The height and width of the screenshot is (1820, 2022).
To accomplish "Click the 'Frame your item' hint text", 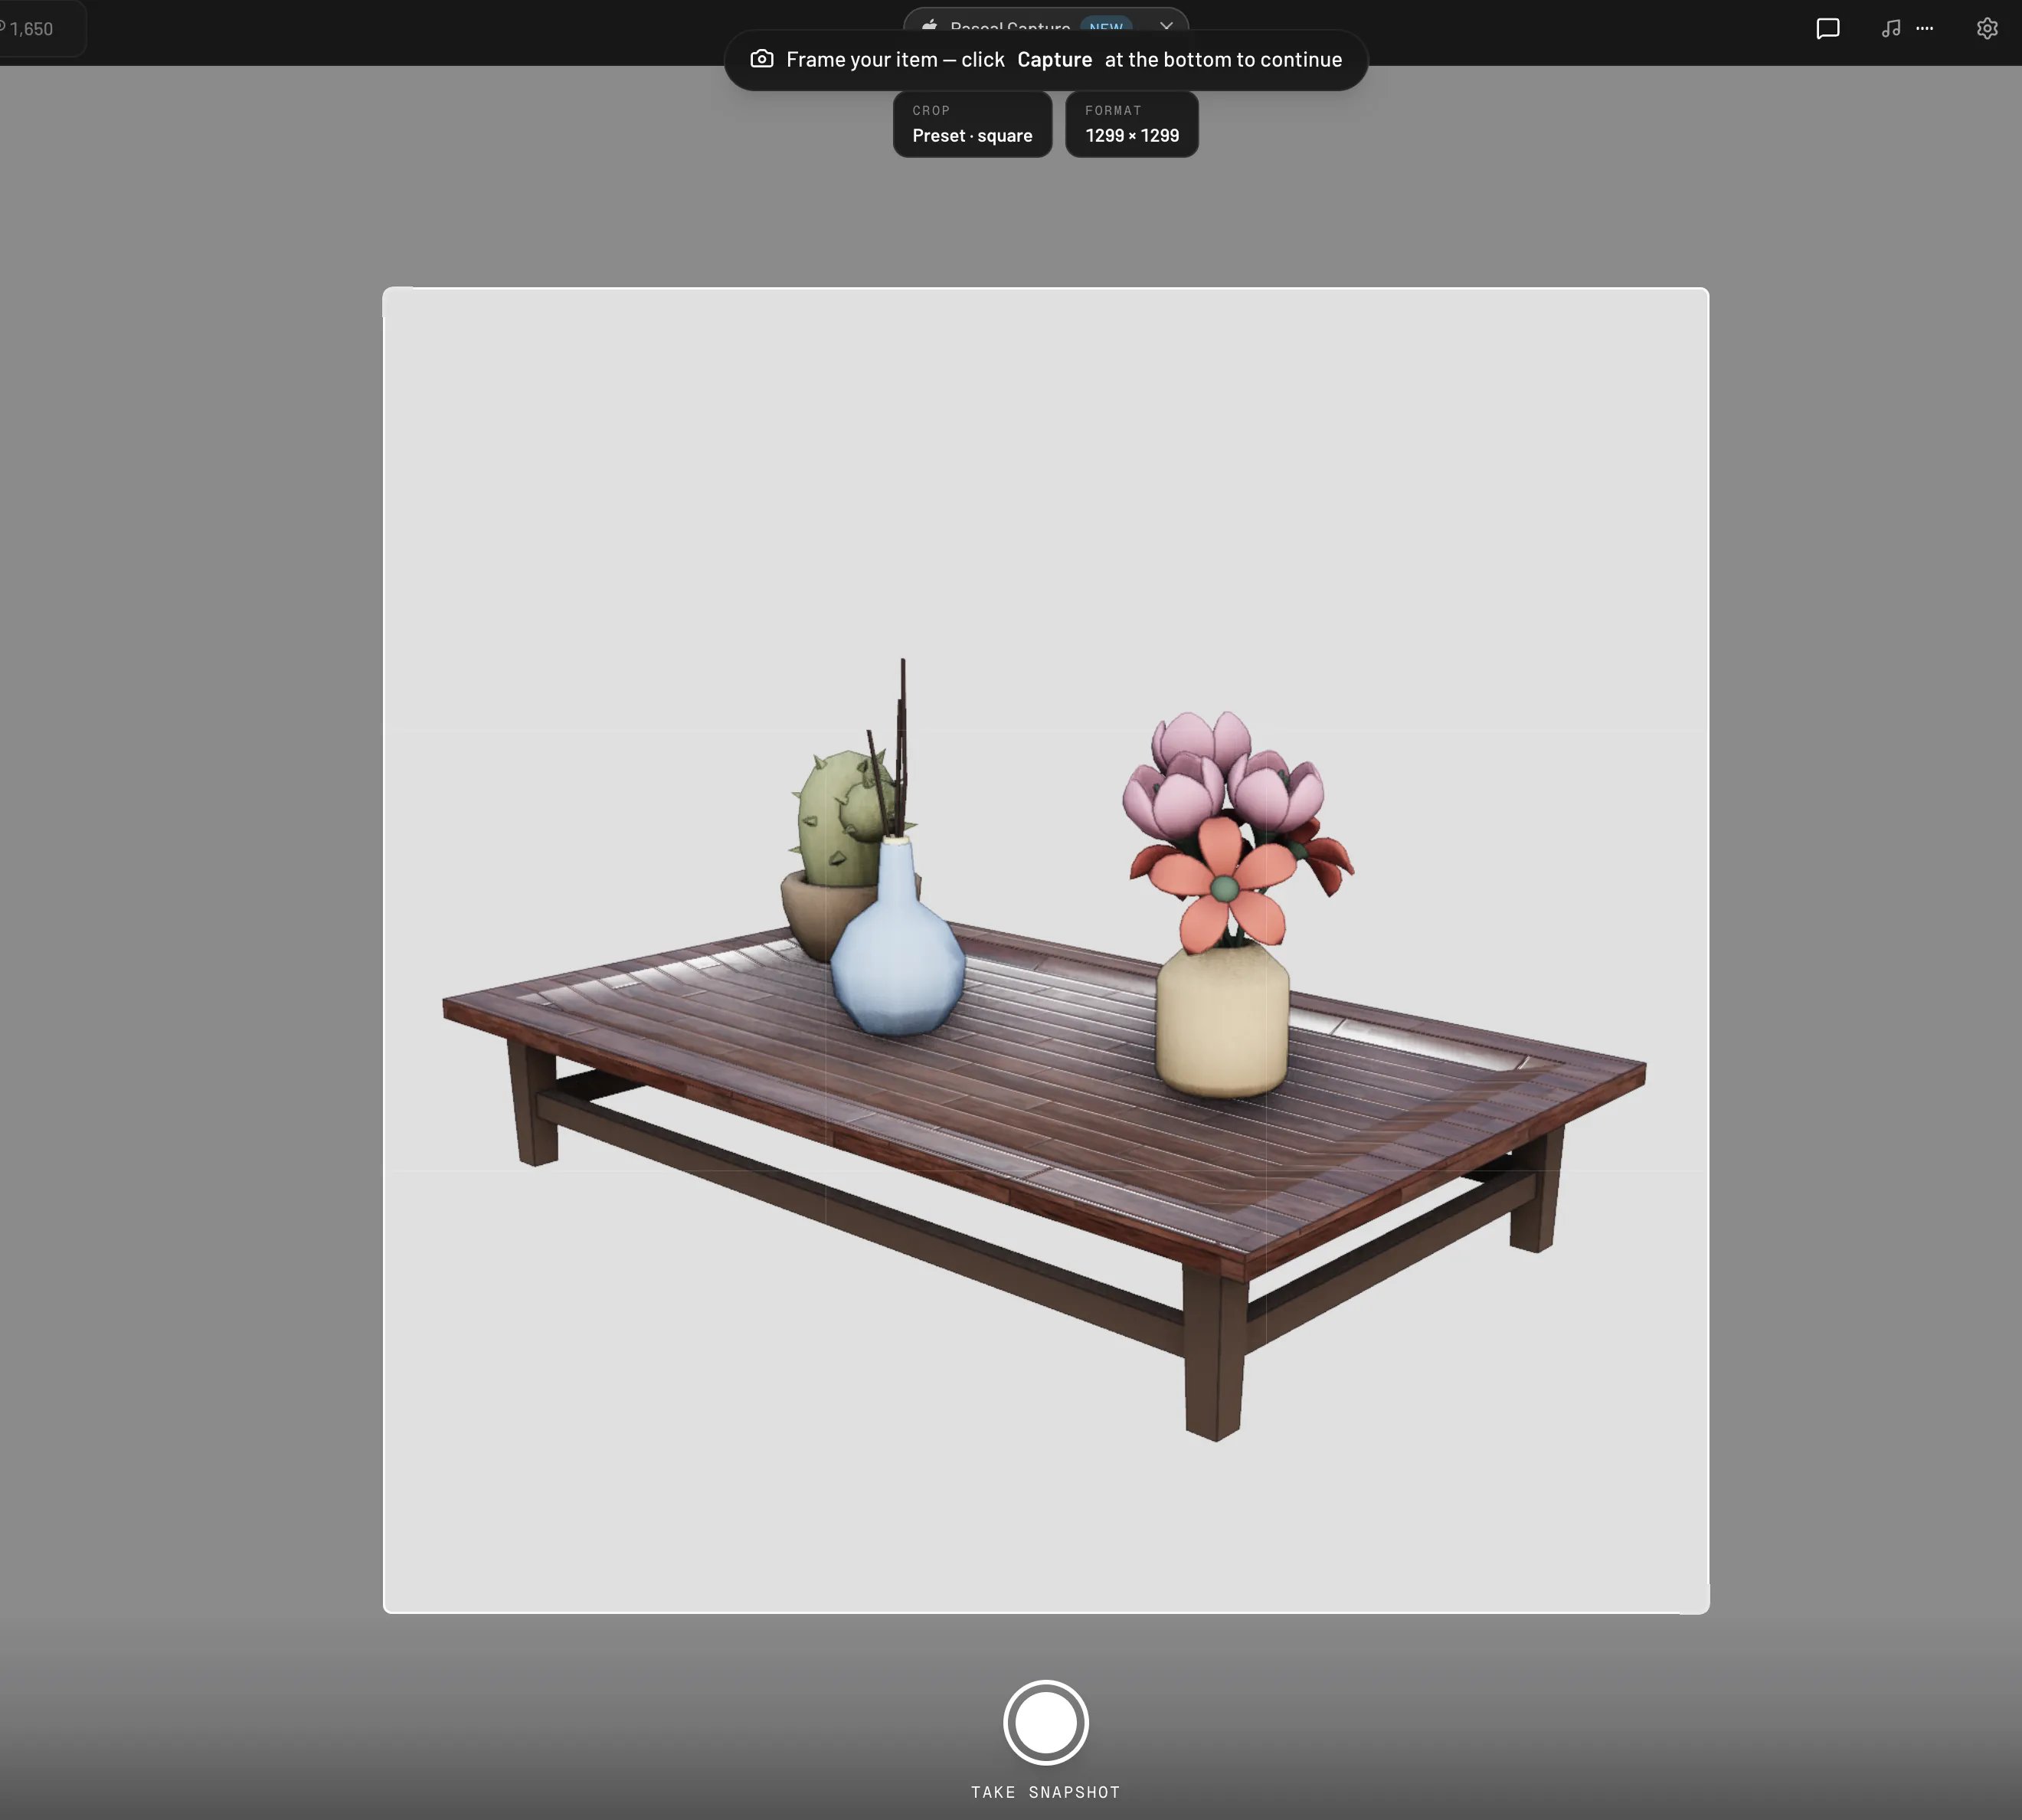I will (x=862, y=59).
